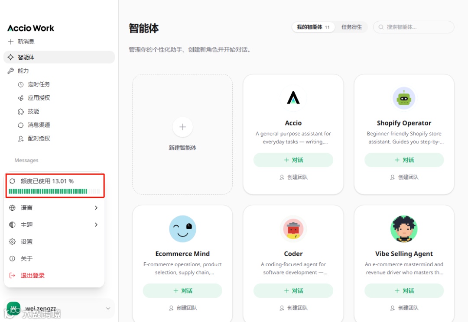Click the share icon beside 应用授权

pos(21,98)
